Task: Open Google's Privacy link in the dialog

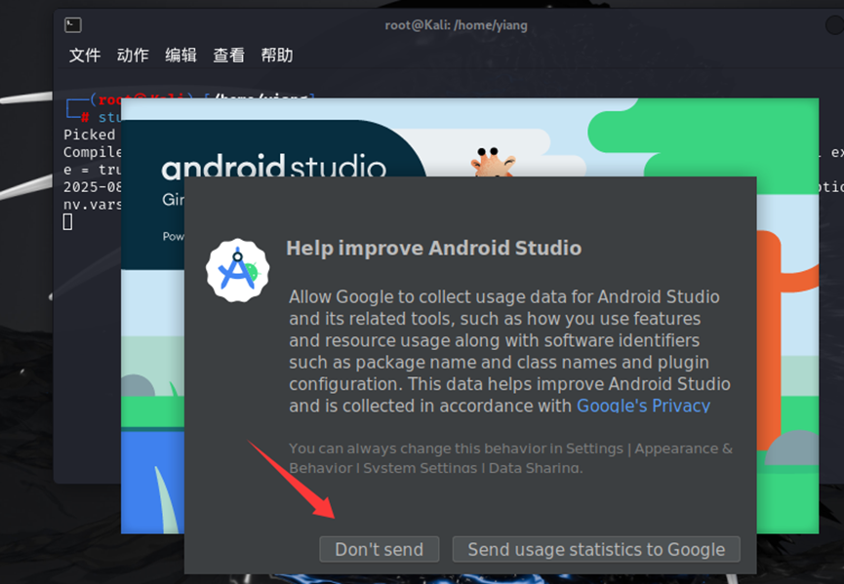Action: pos(642,406)
